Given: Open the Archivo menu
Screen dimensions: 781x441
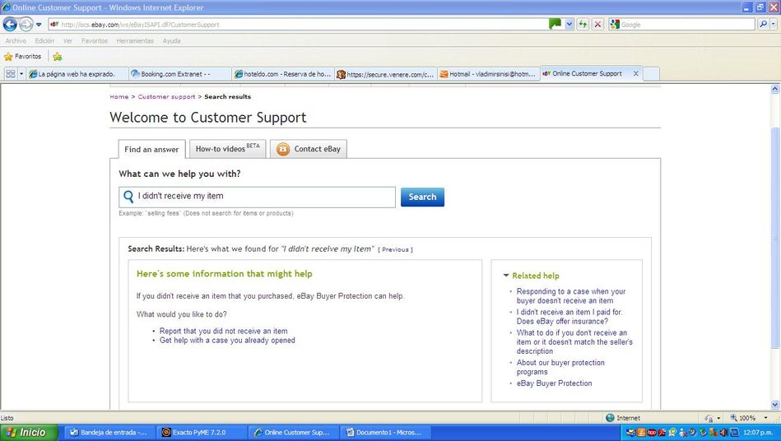Looking at the screenshot, I should [16, 41].
